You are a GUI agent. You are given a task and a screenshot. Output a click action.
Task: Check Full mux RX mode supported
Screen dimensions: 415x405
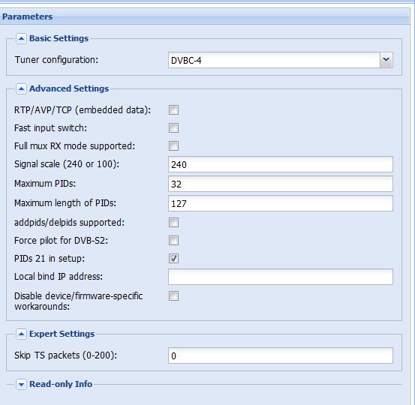coord(173,145)
